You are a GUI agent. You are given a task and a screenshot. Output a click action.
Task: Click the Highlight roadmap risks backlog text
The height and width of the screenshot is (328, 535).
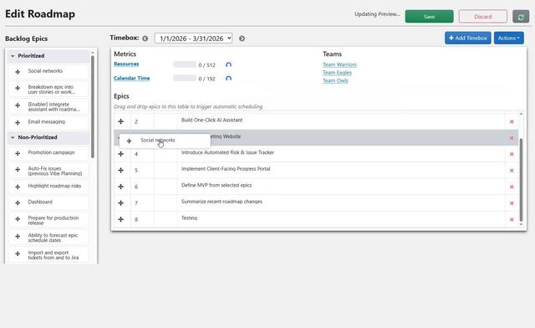[54, 186]
